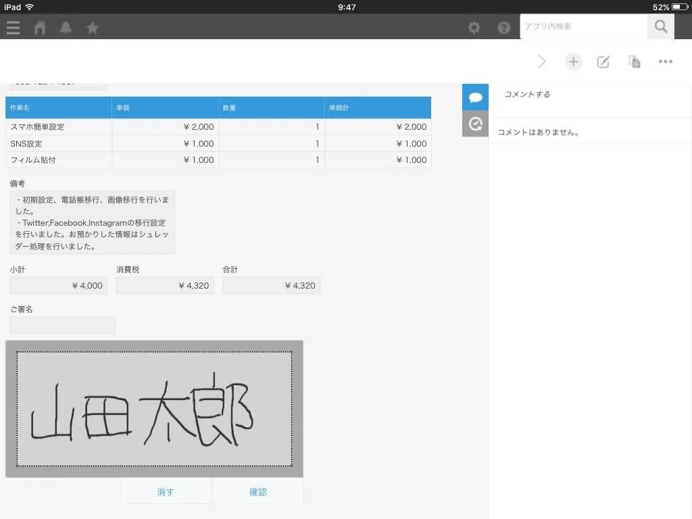Duplicate the record using copy icon
Viewport: 692px width, 519px height.
(x=634, y=61)
